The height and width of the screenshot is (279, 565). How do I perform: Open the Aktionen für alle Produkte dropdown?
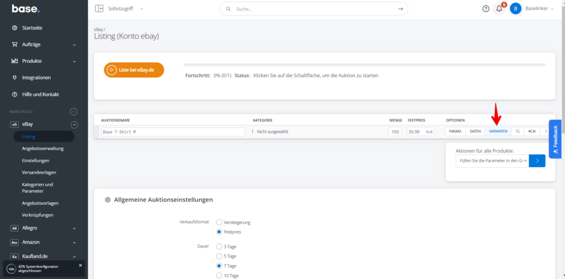tap(492, 161)
